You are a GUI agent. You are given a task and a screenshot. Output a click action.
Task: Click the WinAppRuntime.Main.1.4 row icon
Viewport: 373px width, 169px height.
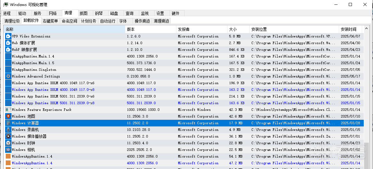(x=8, y=56)
